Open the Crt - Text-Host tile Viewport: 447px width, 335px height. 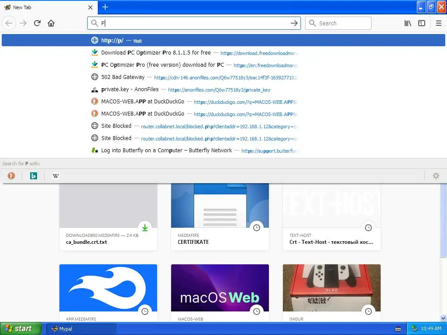point(332,217)
